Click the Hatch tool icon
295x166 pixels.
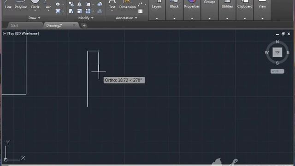58,11
